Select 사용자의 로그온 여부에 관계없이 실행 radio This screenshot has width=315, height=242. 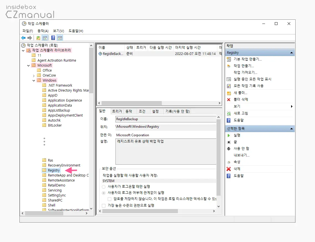coord(104,193)
